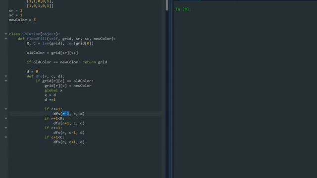Click the line 'sc = 1'
Image resolution: width=317 pixels, height=178 pixels.
coord(15,15)
